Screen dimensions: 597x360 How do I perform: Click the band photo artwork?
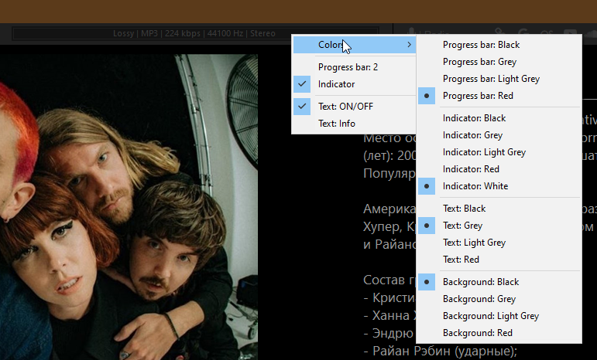129,201
